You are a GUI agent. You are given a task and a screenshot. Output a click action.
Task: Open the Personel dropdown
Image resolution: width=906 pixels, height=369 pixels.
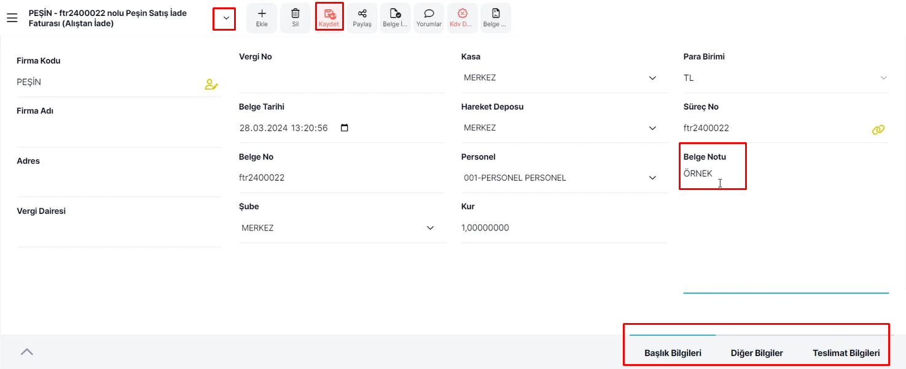[x=652, y=178]
